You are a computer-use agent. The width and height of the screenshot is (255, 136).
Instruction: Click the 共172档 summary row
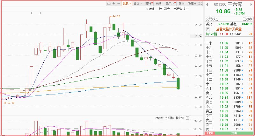(x=229, y=34)
